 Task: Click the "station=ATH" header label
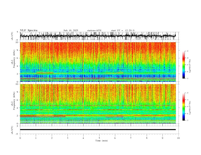coord(94,30)
